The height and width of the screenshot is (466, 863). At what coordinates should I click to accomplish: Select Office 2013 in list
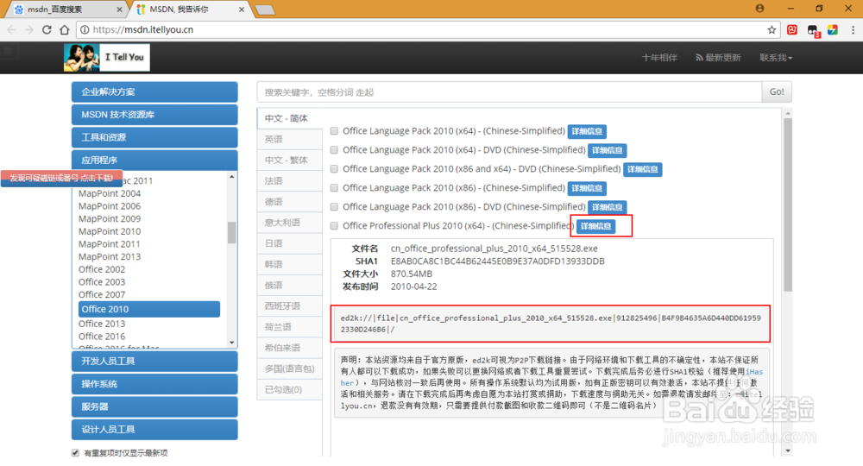pyautogui.click(x=102, y=324)
